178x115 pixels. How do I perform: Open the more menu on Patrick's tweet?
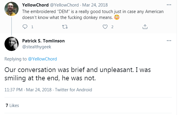coord(169,41)
